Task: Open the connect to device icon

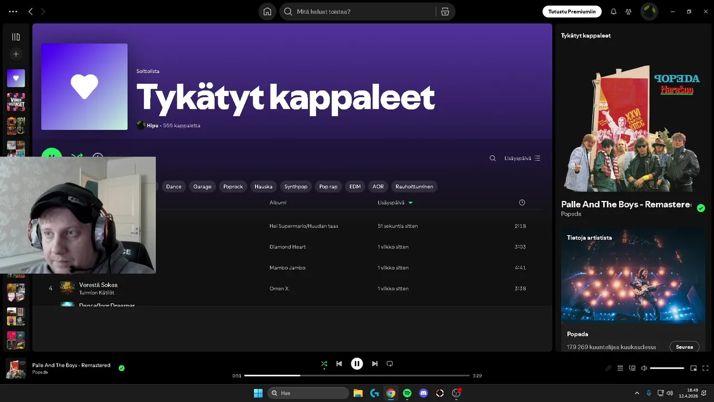Action: tap(633, 368)
